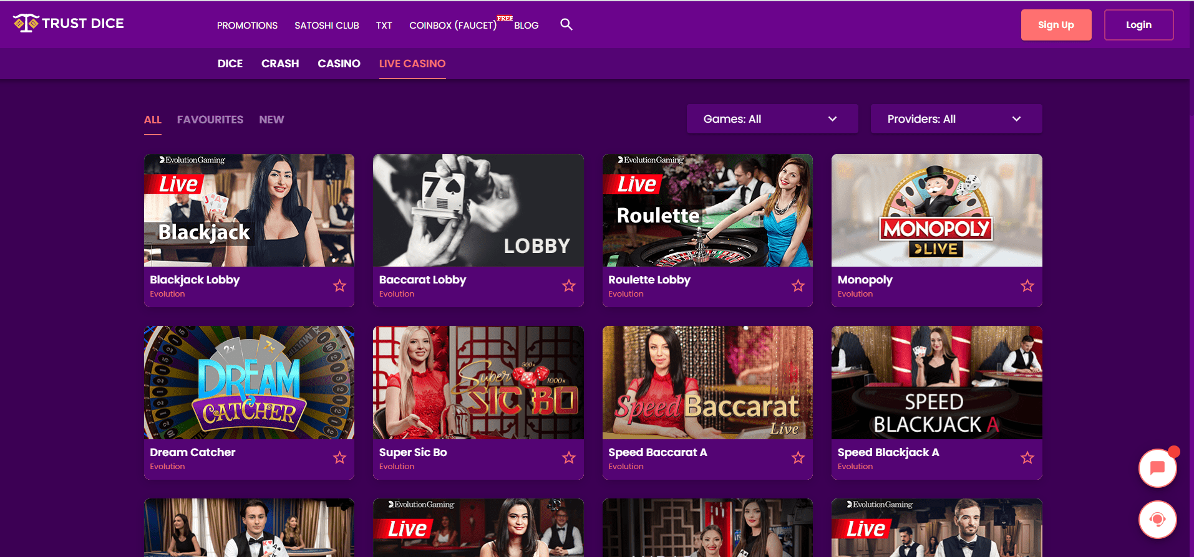Add Monopoly to favourites star

[1027, 286]
